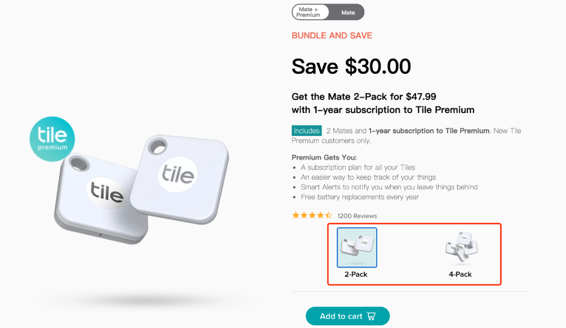Click the teal Tile premium badge
The image size is (566, 328).
pyautogui.click(x=52, y=139)
